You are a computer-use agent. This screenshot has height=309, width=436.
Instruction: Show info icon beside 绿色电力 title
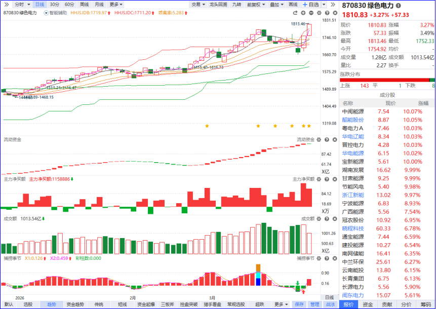coord(398,5)
